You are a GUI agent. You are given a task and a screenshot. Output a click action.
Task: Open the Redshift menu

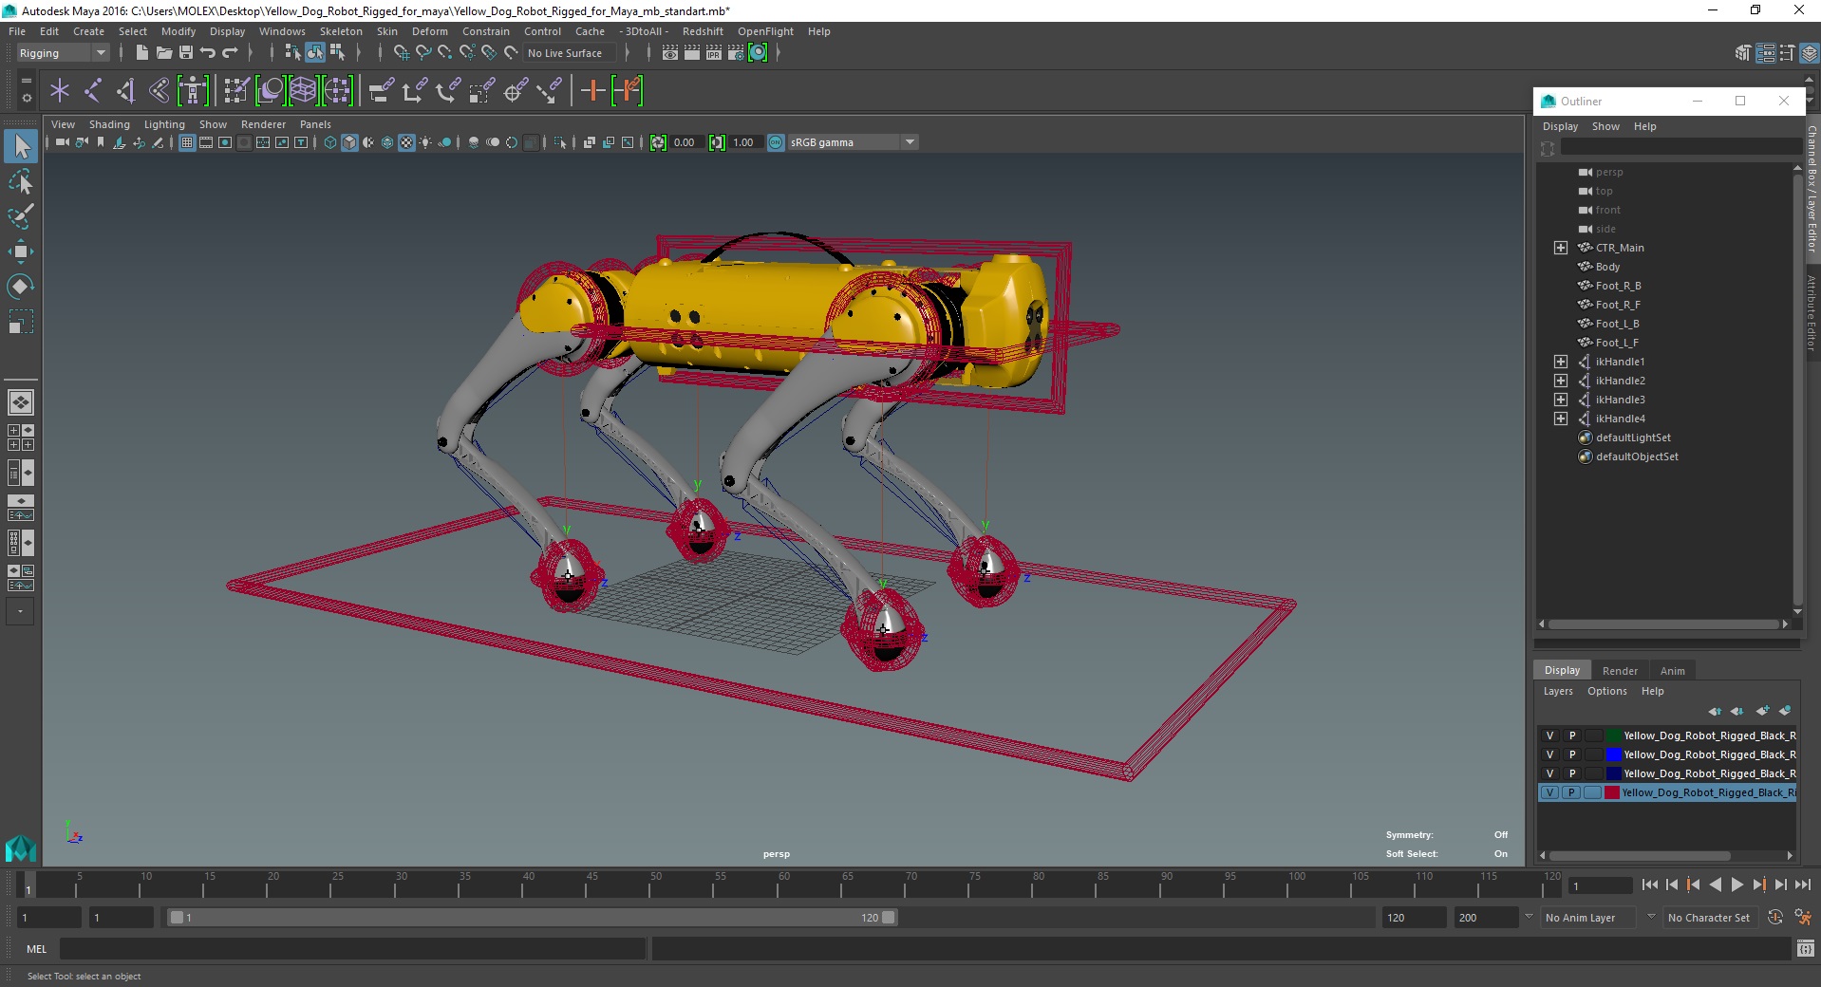point(703,31)
